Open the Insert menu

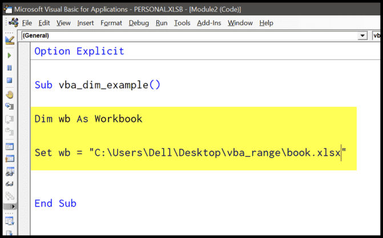(86, 23)
